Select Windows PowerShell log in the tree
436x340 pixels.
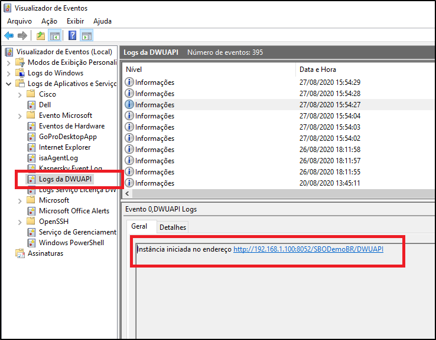pos(71,243)
